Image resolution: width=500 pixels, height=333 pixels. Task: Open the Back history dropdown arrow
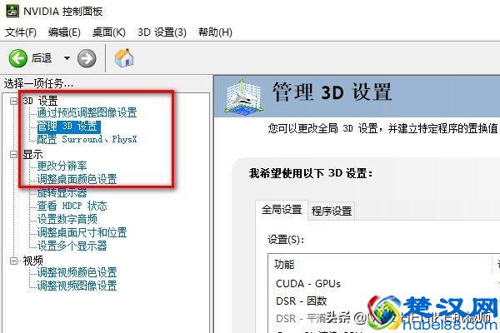(67, 58)
